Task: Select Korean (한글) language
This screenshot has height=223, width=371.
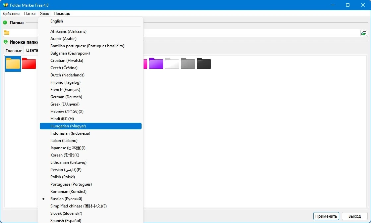Action: (91, 155)
